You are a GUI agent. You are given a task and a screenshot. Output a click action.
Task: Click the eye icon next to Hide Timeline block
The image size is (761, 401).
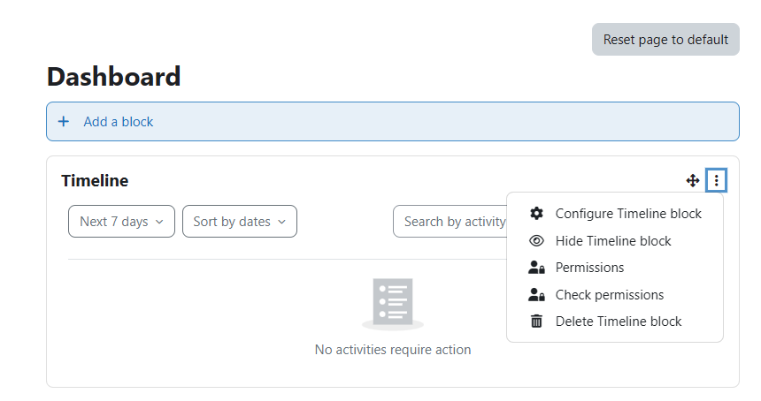(536, 241)
